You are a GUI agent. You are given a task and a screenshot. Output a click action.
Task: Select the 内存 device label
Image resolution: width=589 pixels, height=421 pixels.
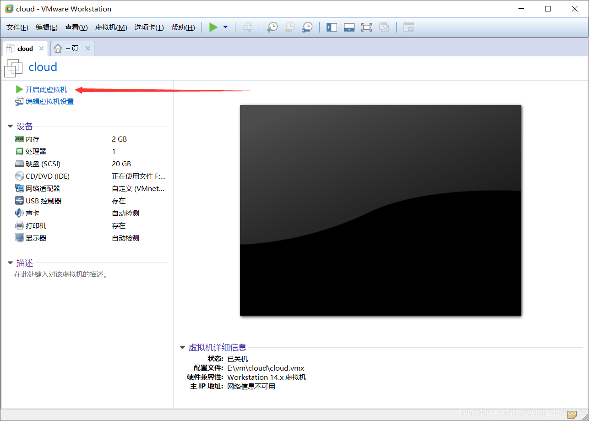point(33,139)
